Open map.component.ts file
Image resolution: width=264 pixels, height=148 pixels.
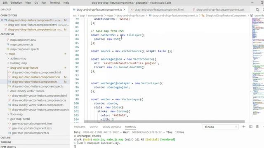pyautogui.click(x=21, y=45)
